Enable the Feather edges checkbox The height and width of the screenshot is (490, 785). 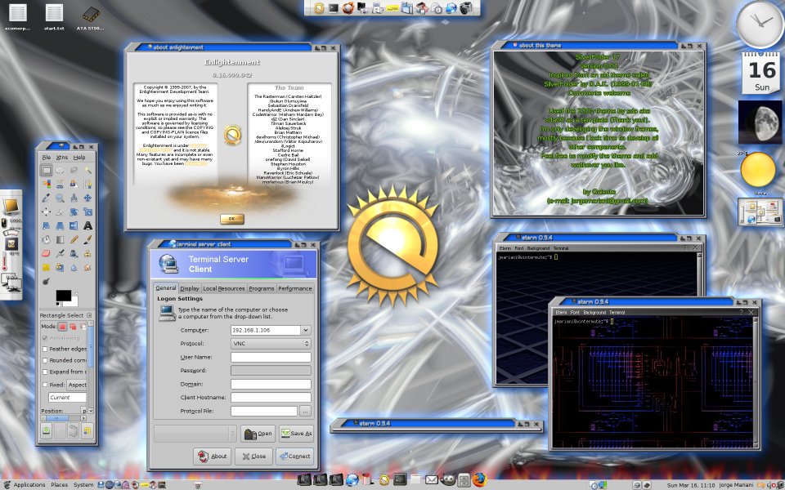[x=45, y=349]
